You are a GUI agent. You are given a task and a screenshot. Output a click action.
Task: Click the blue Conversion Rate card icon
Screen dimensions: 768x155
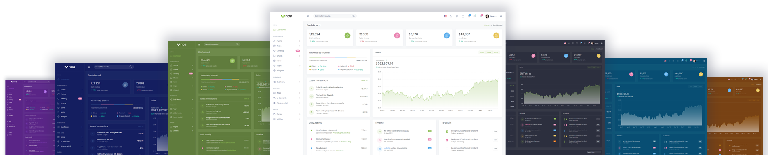pos(447,36)
